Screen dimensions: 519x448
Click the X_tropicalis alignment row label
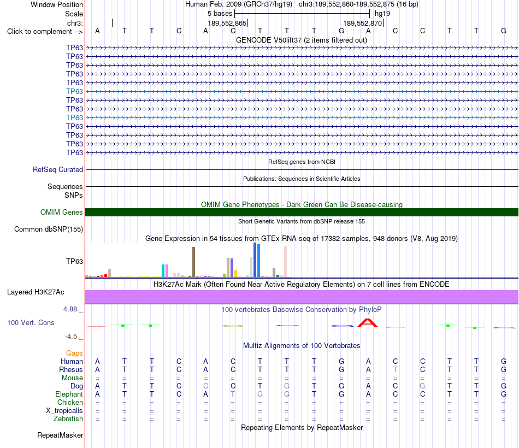(x=64, y=411)
